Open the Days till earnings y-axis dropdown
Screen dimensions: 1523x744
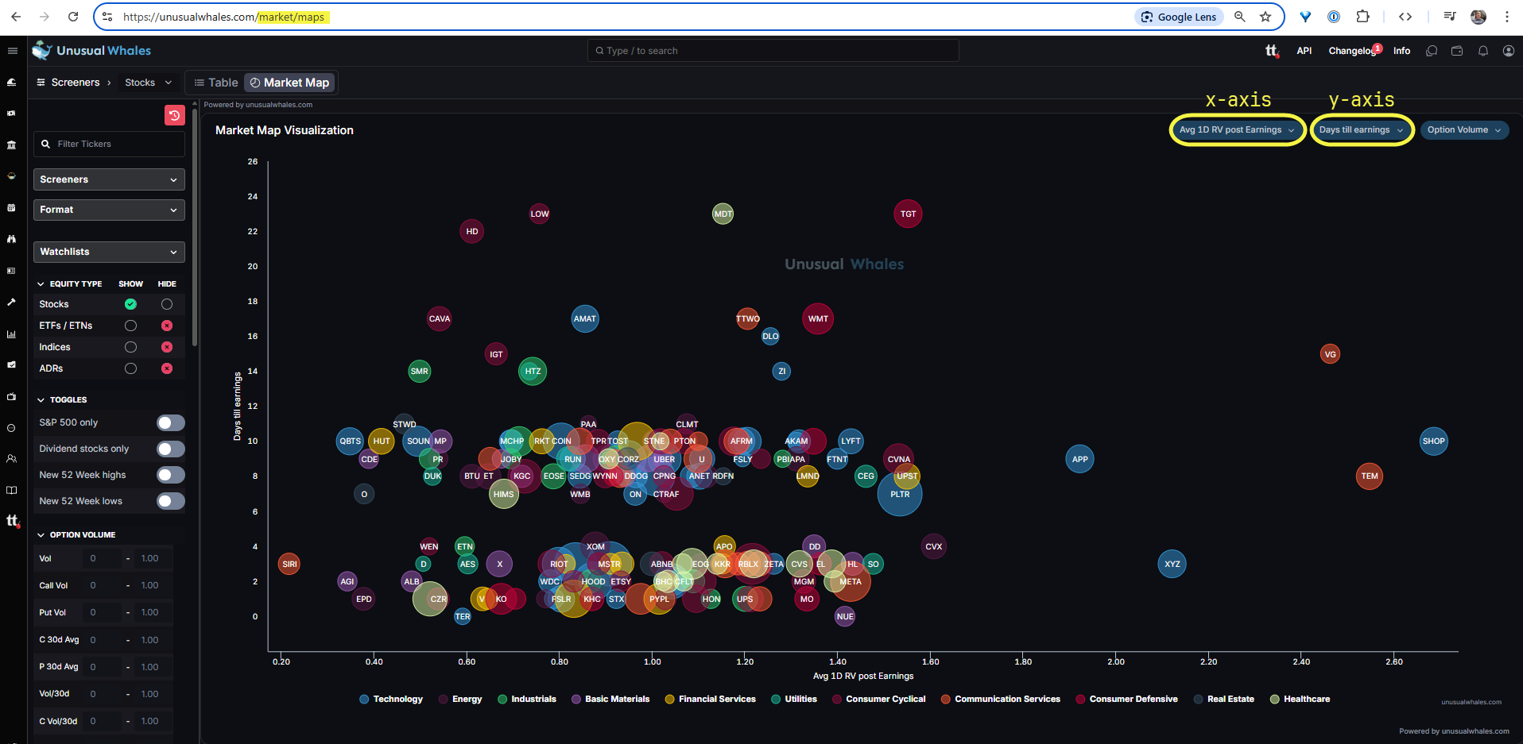[x=1362, y=130]
